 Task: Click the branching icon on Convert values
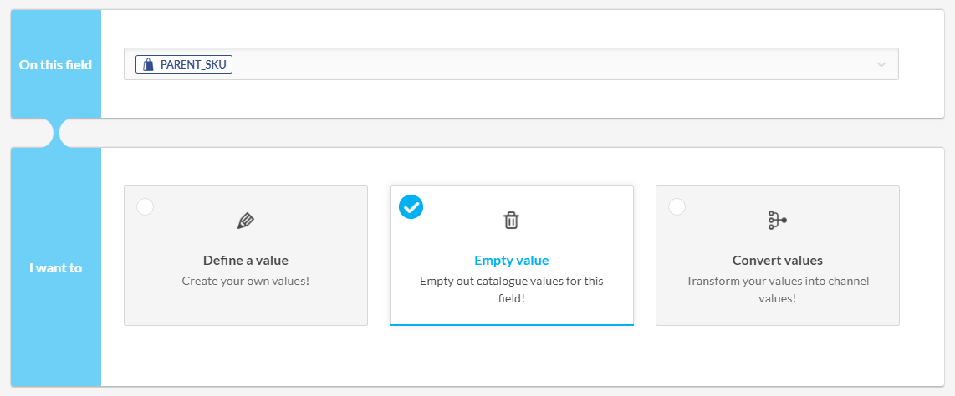click(777, 221)
